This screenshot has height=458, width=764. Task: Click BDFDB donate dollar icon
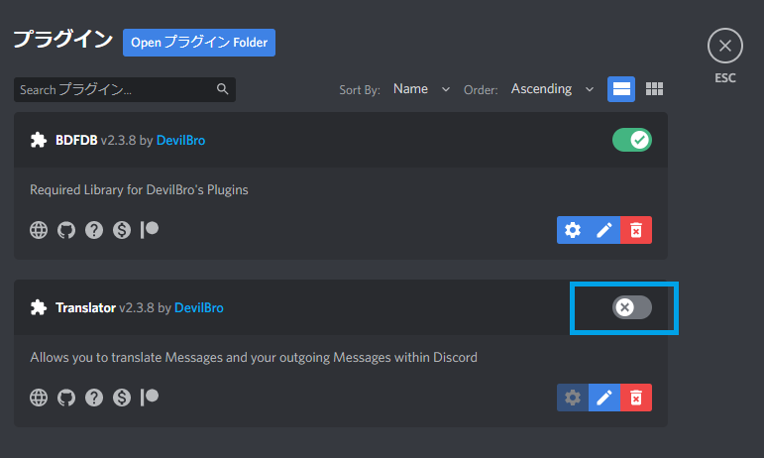click(122, 230)
